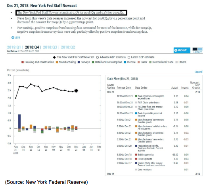
Task: Click the Dec 14 model update row
Action: 153,174
